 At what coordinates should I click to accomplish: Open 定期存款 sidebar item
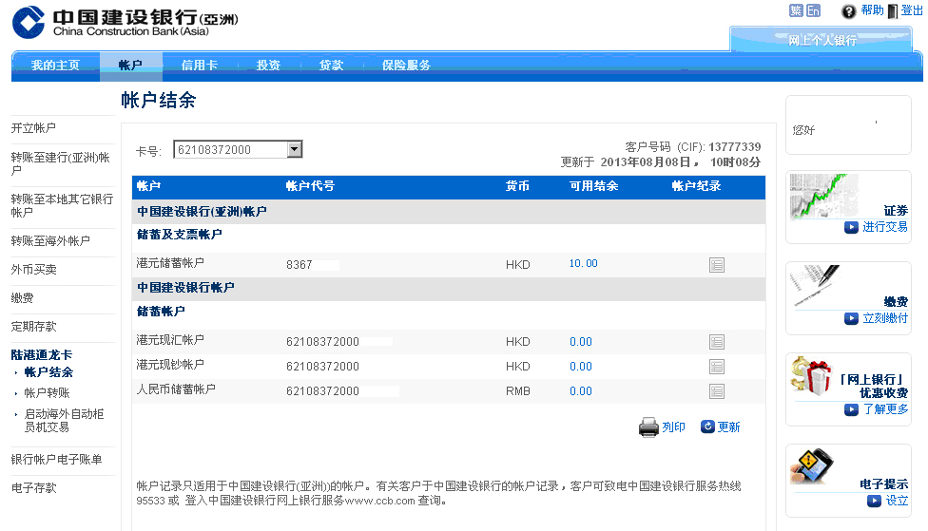[x=33, y=327]
